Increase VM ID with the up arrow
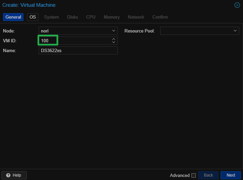Image resolution: width=243 pixels, height=180 pixels. 114,39
